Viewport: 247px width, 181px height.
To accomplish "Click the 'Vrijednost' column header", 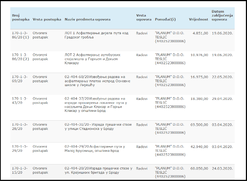I will tap(198, 20).
